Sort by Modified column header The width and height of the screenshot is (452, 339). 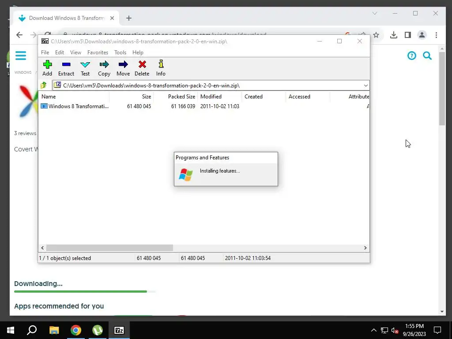(219, 97)
